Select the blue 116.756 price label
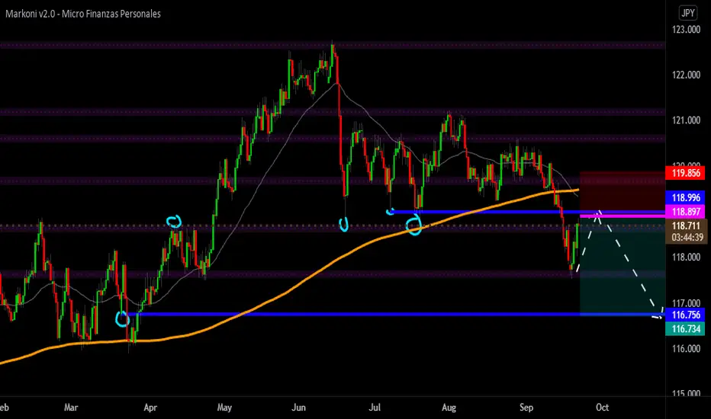 click(x=685, y=315)
